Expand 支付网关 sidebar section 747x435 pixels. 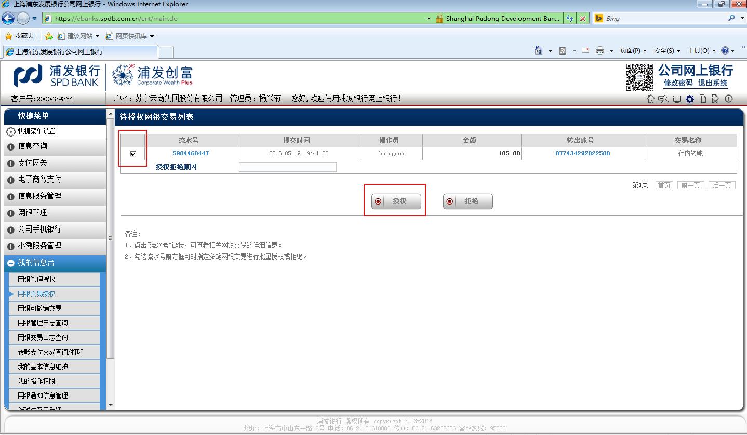(55, 163)
